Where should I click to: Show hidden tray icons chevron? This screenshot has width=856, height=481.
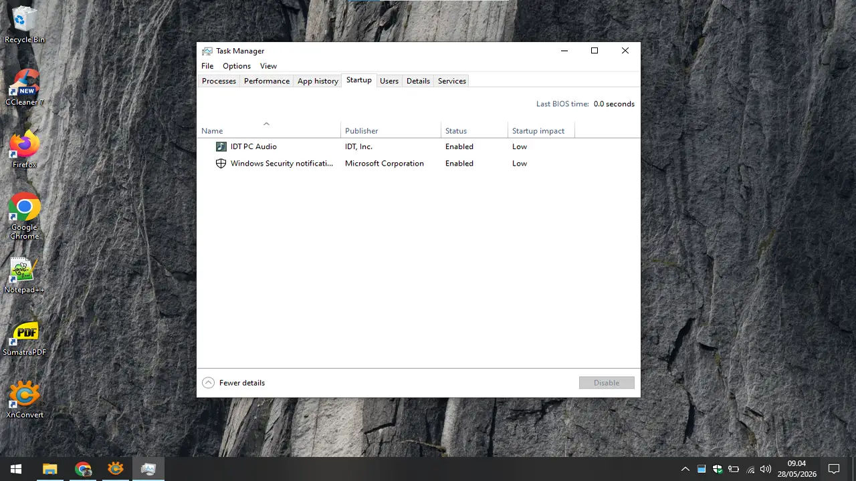pos(685,469)
